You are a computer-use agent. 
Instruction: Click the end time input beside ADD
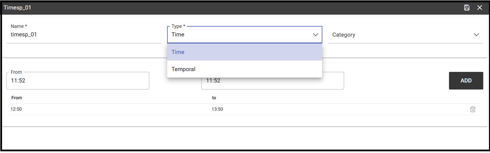(x=273, y=81)
